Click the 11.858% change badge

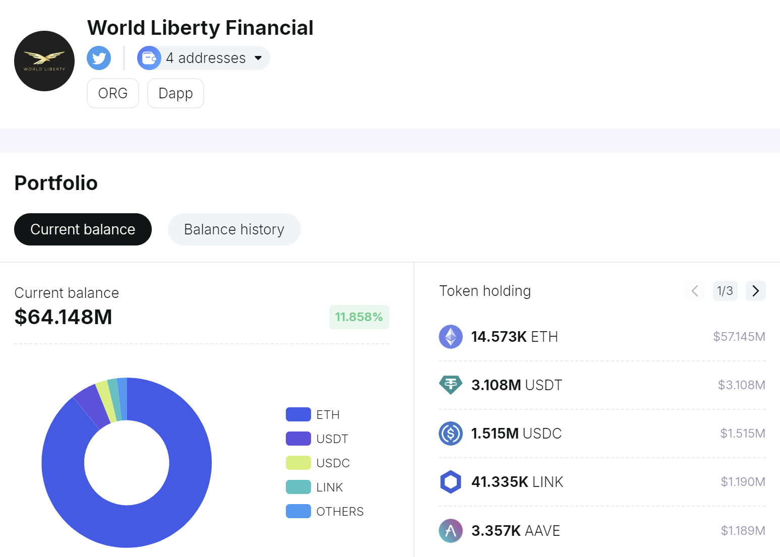point(359,317)
